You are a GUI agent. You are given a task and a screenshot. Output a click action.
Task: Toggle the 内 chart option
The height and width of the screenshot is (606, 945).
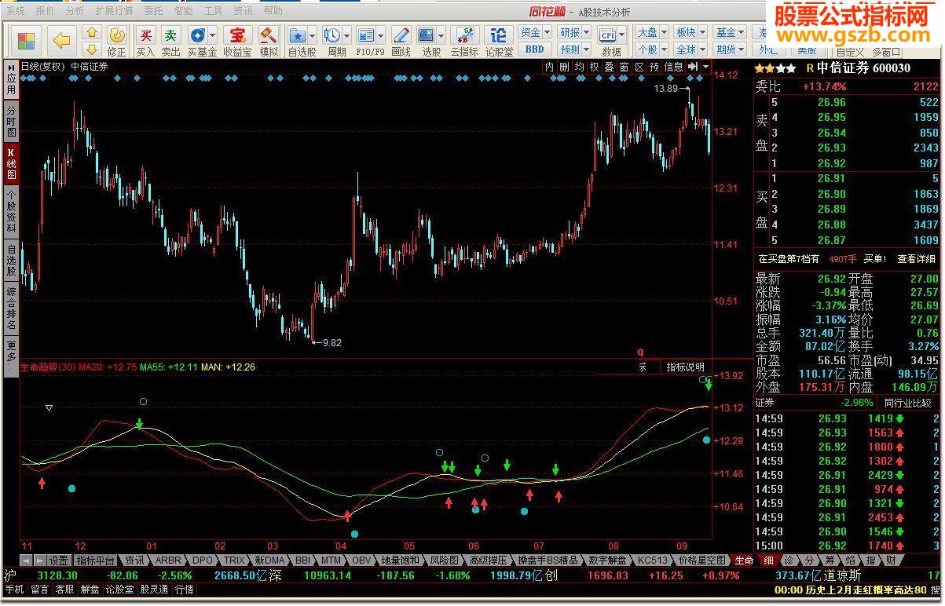pos(549,68)
